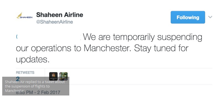Click the hidden mention at tweet start
Viewport: 214px width, 101px height.
[48, 37]
